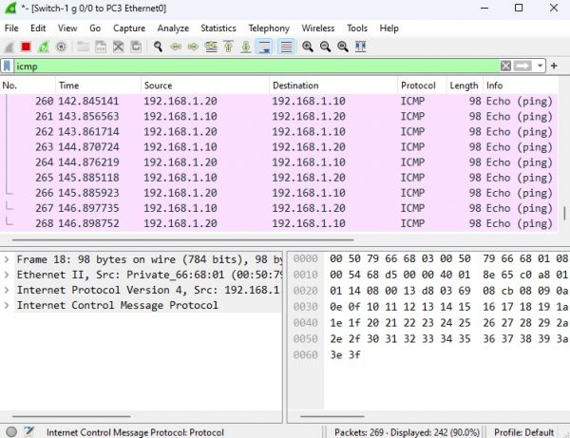Zoom in the packet list text
570x438 pixels.
pyautogui.click(x=308, y=47)
